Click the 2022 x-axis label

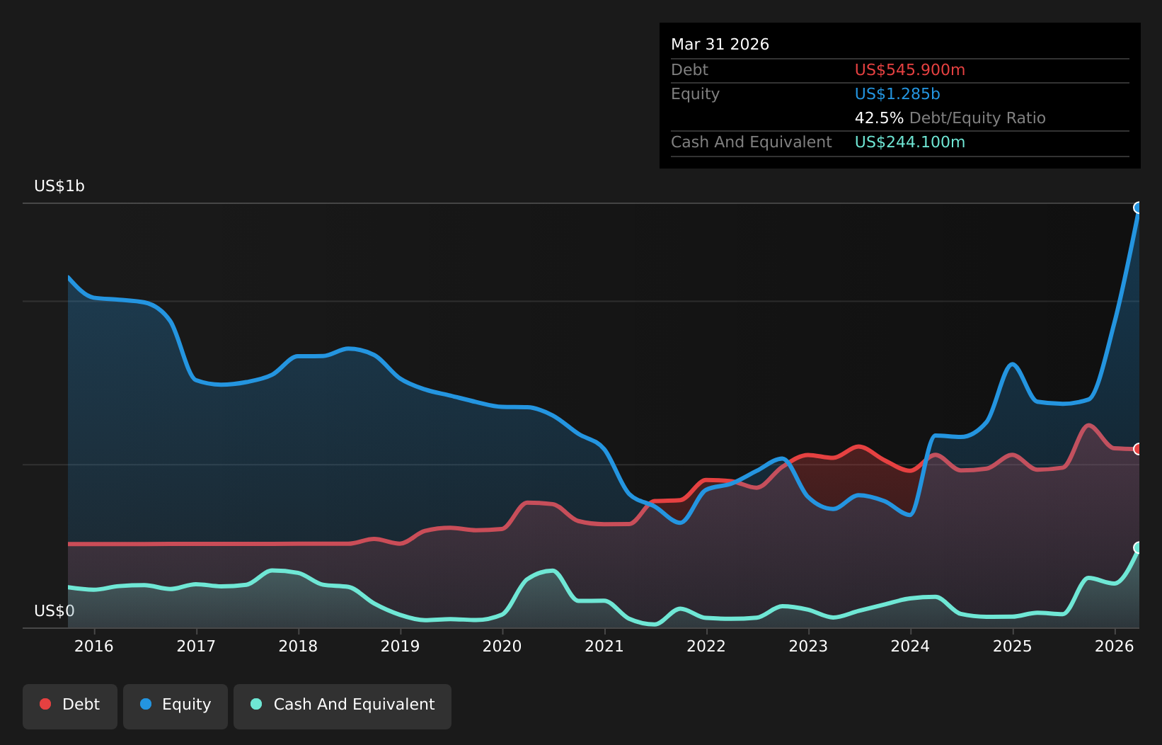706,646
